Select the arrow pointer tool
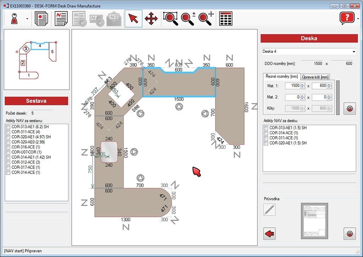Image resolution: width=363 pixels, height=257 pixels. 133,19
